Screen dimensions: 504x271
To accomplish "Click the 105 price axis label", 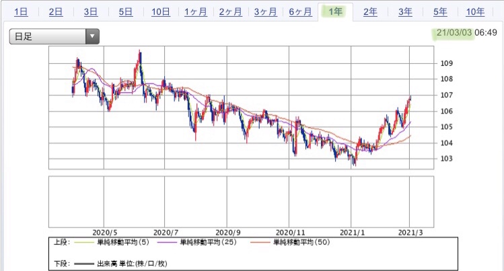I will pos(446,127).
